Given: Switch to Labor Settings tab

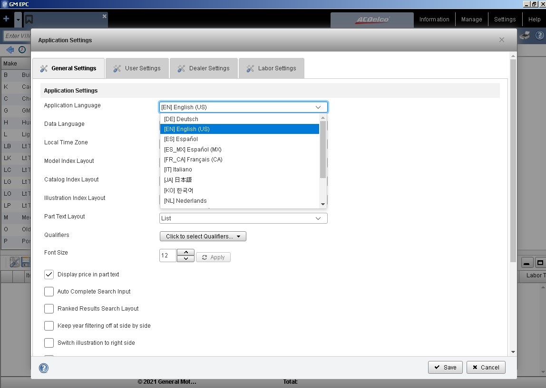Looking at the screenshot, I should click(272, 68).
